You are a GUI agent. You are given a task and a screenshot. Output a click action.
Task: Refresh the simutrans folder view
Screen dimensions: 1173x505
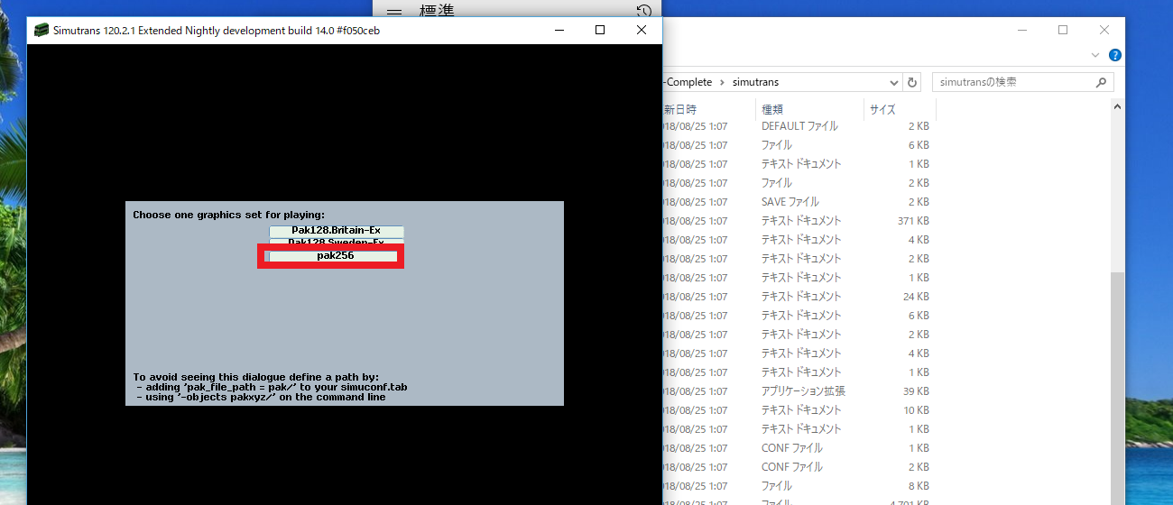click(x=912, y=82)
